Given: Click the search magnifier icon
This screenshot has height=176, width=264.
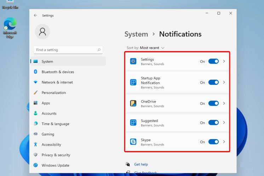Looking at the screenshot, I should [99, 50].
